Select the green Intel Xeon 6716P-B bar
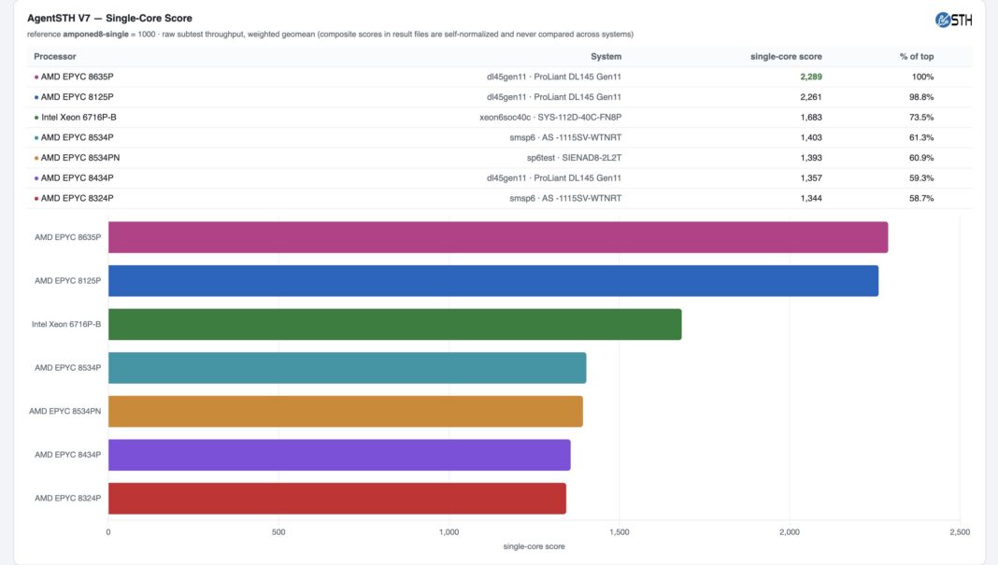Image resolution: width=998 pixels, height=565 pixels. point(394,324)
